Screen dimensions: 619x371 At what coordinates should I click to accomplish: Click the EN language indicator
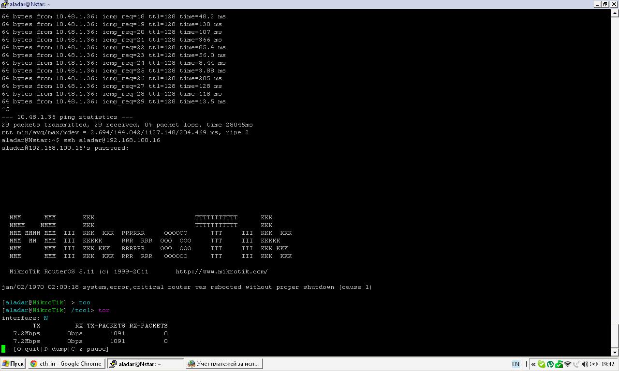coord(516,364)
